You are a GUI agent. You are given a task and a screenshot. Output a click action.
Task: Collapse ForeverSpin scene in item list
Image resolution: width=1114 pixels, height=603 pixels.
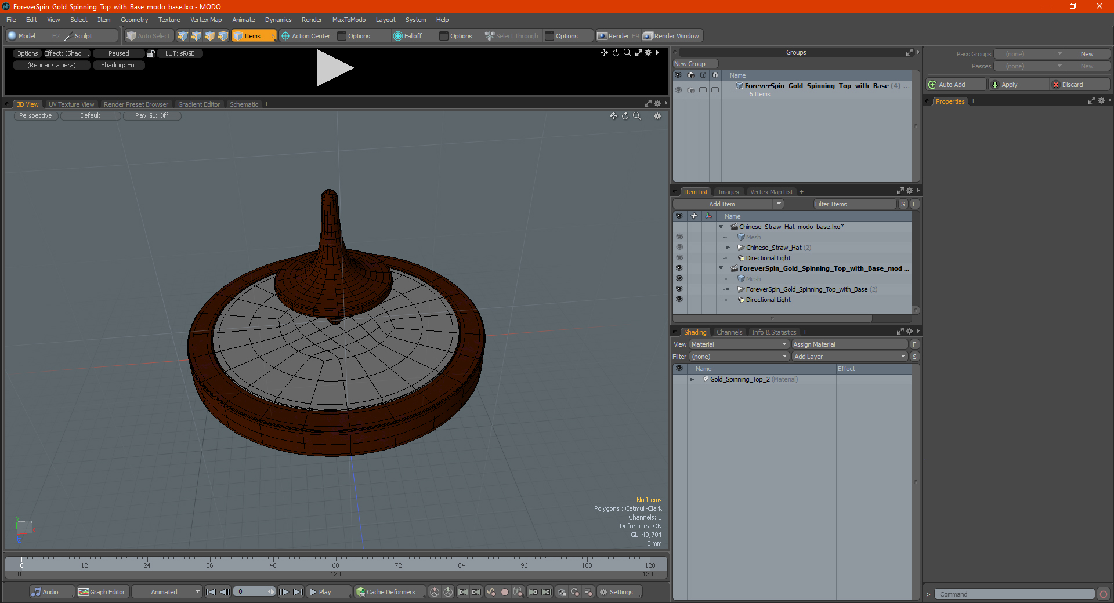tap(721, 268)
